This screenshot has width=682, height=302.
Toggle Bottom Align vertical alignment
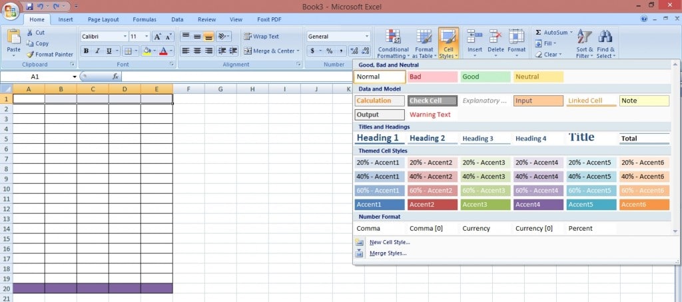pyautogui.click(x=208, y=37)
